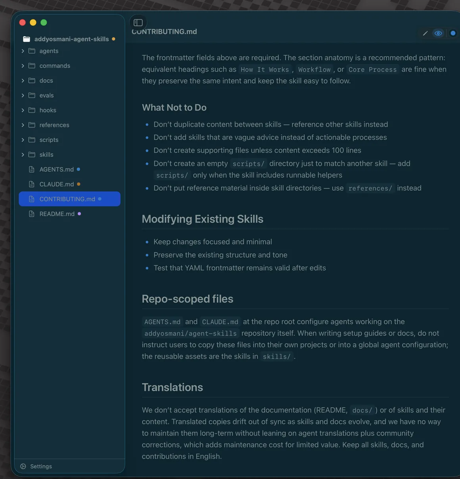460x479 pixels.
Task: Click the scripts folder icon
Action: coord(32,140)
